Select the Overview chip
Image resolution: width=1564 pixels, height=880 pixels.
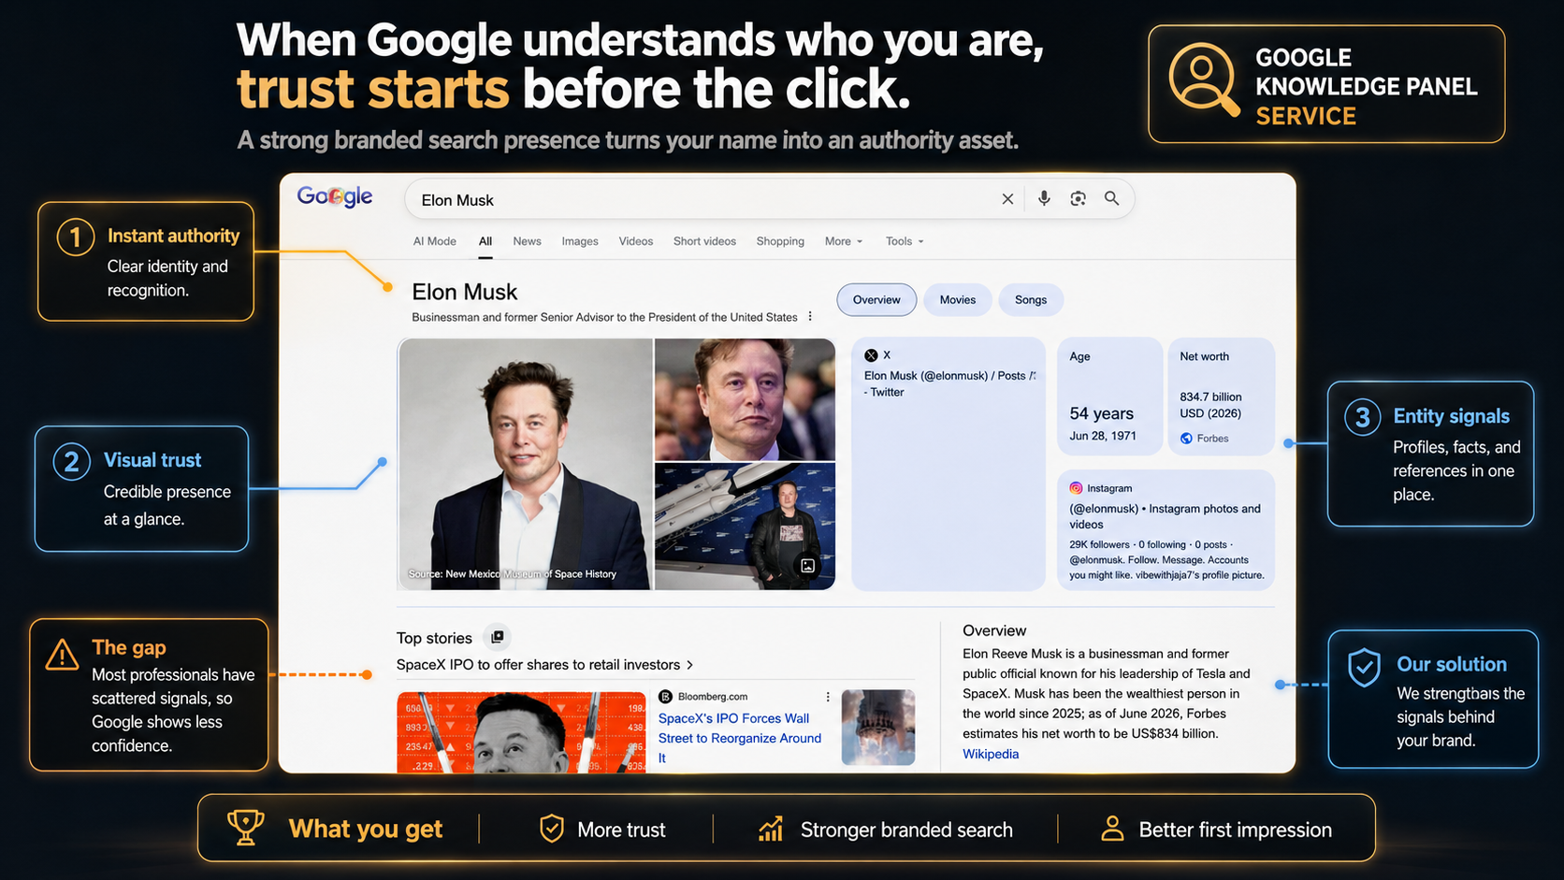[876, 300]
